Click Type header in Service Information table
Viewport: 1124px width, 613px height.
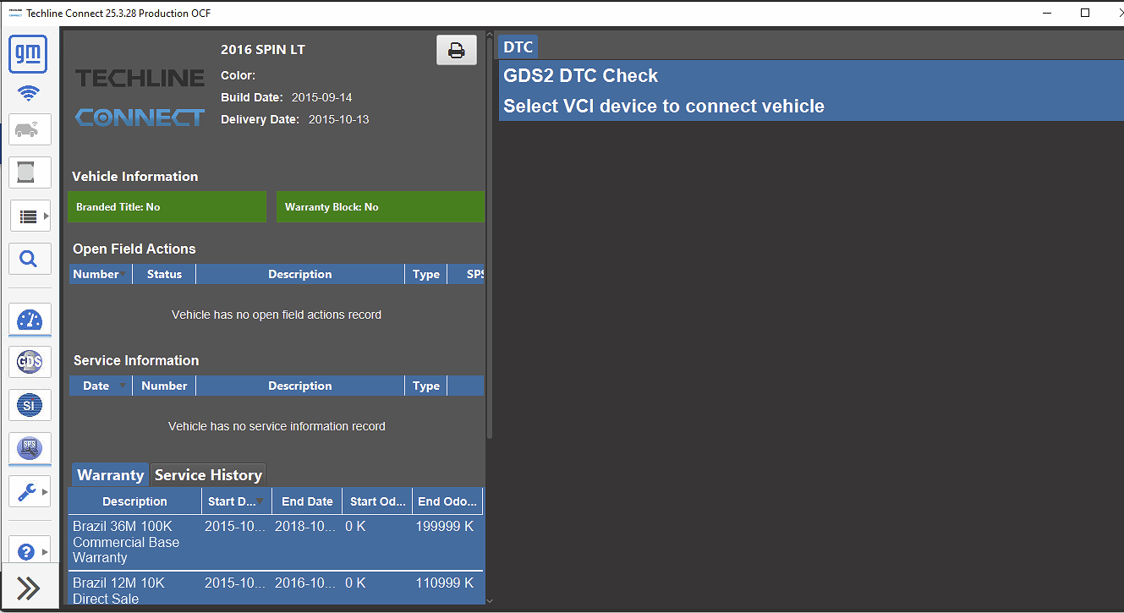(x=426, y=386)
